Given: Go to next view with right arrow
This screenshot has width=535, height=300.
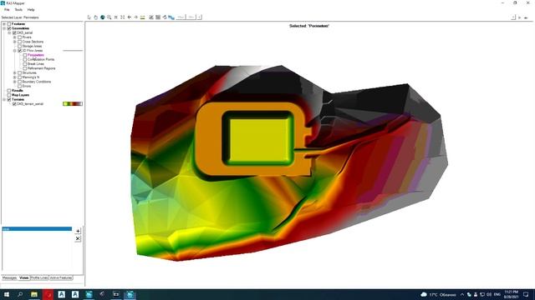Looking at the screenshot, I should coord(135,17).
